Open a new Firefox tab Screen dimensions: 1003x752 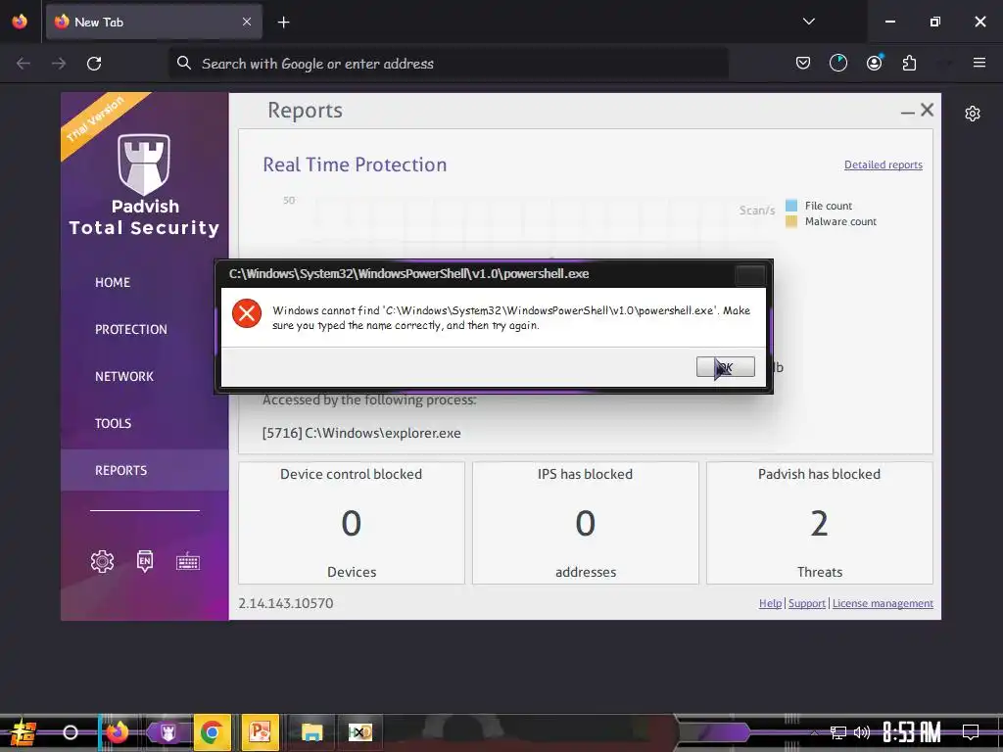point(283,23)
